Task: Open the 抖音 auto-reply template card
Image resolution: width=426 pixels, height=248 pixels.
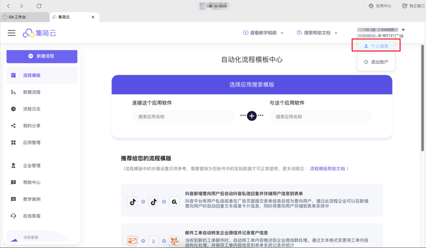Action: point(252,200)
